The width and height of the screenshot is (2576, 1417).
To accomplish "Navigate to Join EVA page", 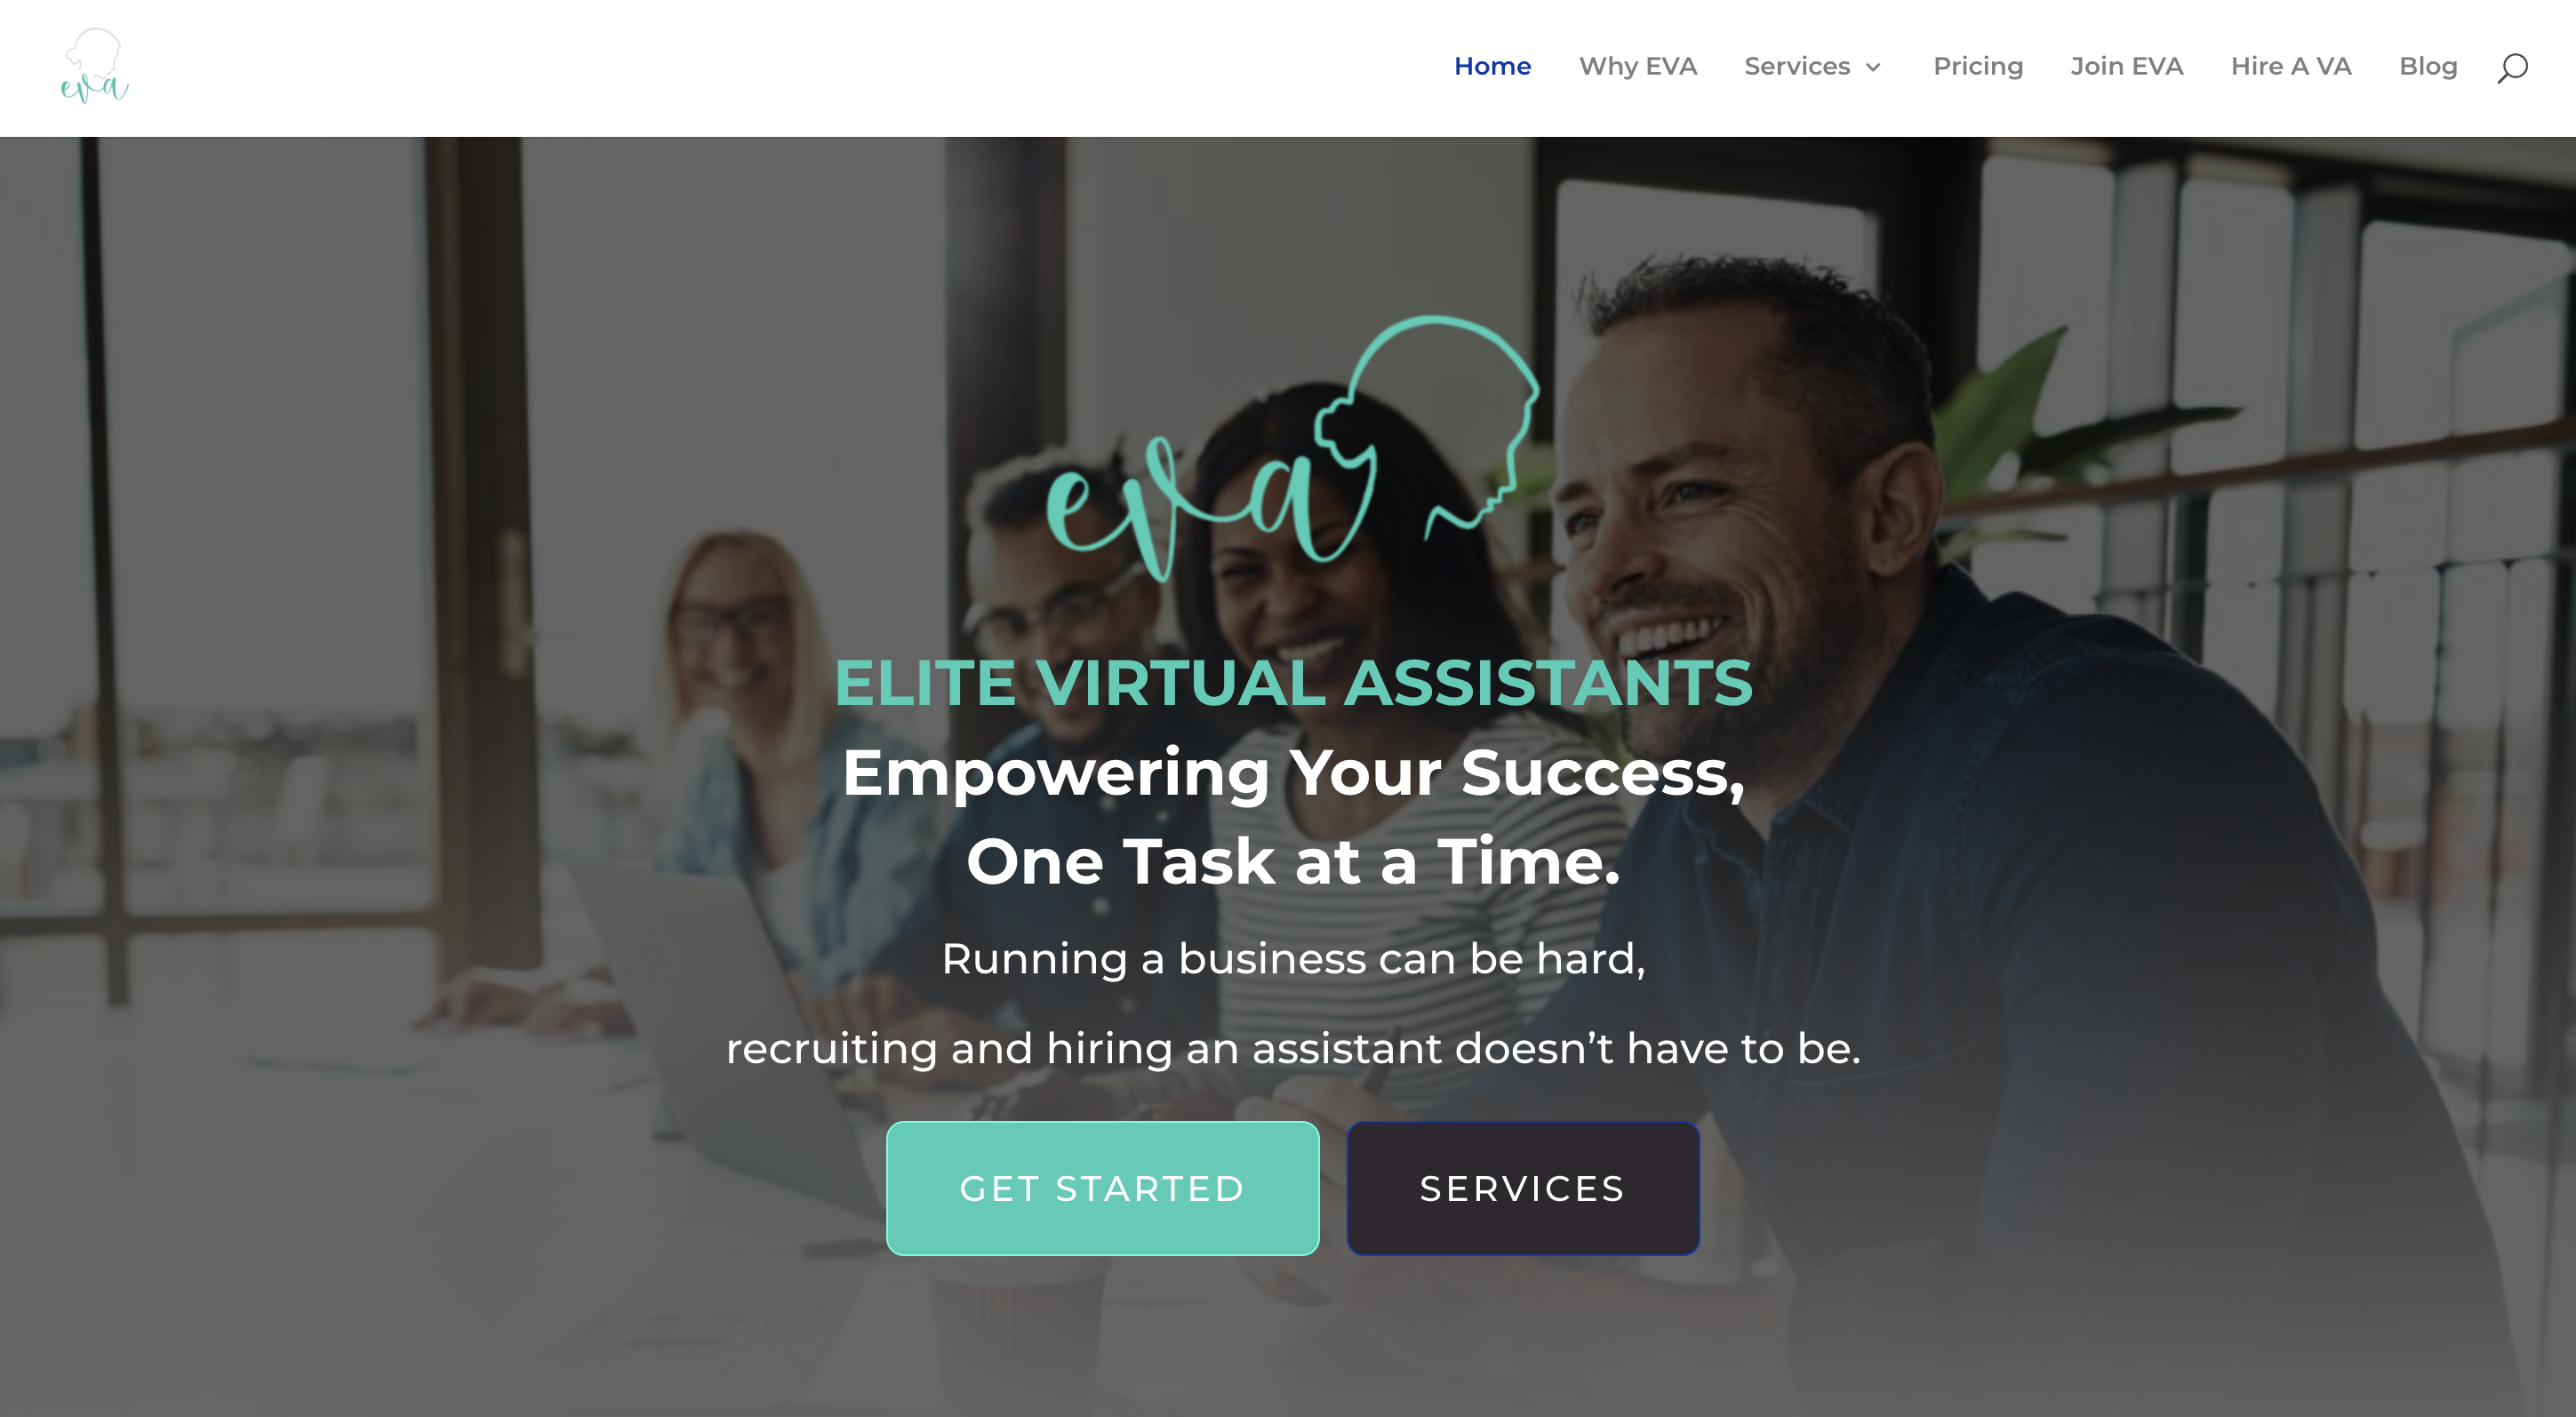I will click(x=2124, y=67).
